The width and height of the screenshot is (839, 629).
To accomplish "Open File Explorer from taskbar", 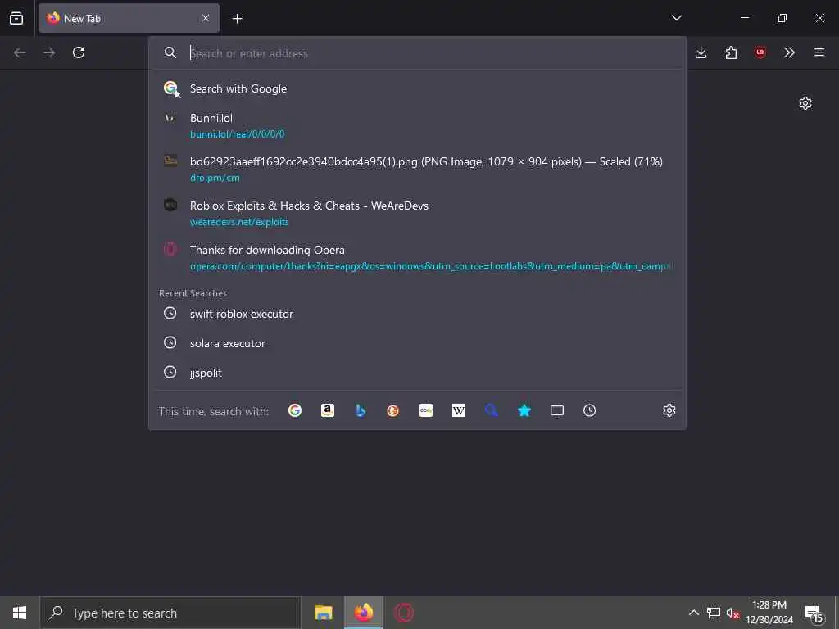I will point(323,613).
